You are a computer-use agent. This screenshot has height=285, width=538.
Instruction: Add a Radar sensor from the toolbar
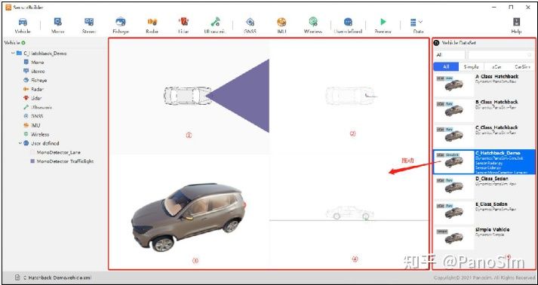pos(152,26)
